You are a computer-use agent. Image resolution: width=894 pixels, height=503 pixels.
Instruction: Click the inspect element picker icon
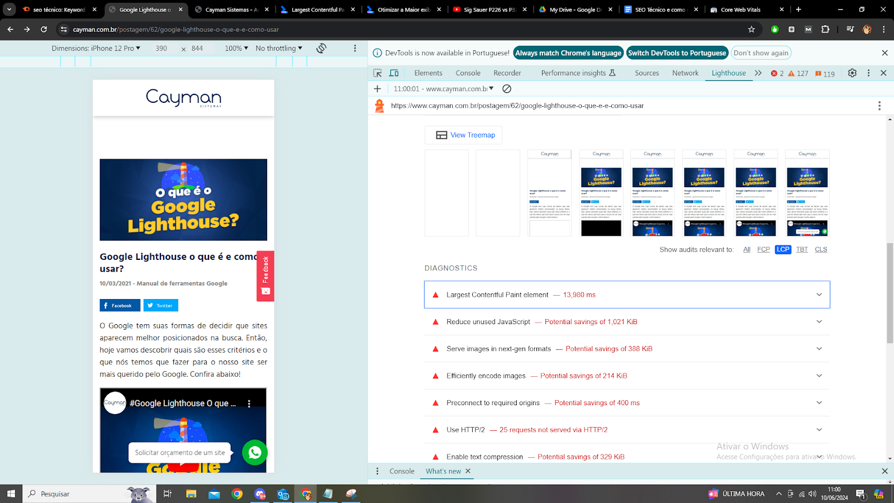[x=378, y=73]
